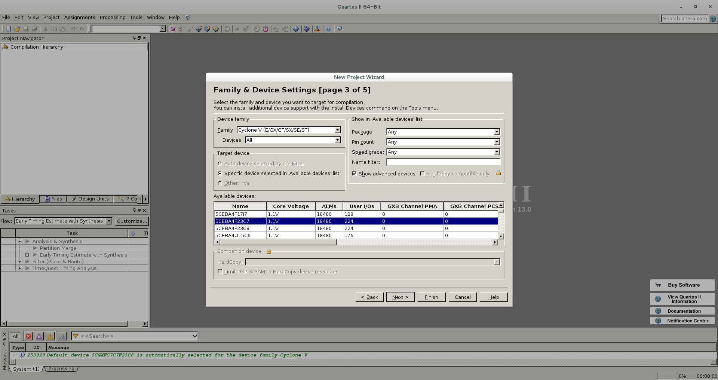Open the Processing menu

click(x=113, y=17)
